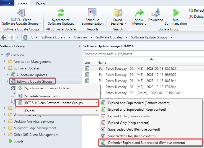Click Synchronize Software Updates context menu icon
Screen dimensions: 204x148
pyautogui.click(x=20, y=88)
